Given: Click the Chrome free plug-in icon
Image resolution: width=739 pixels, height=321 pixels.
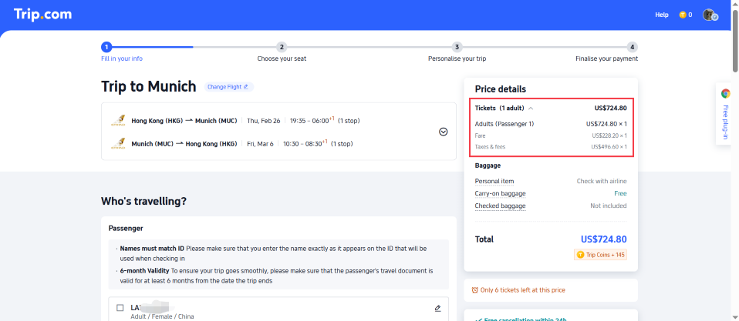Looking at the screenshot, I should pyautogui.click(x=725, y=93).
